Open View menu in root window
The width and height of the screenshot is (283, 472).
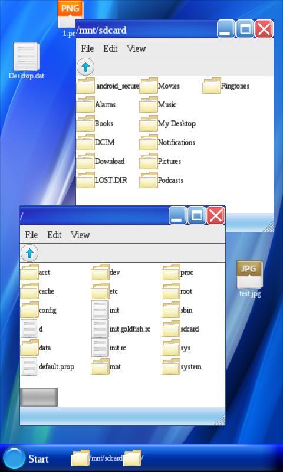[80, 235]
